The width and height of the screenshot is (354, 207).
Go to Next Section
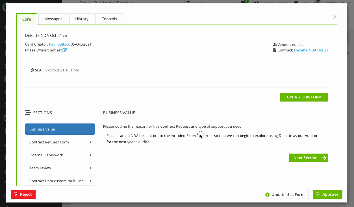[309, 158]
